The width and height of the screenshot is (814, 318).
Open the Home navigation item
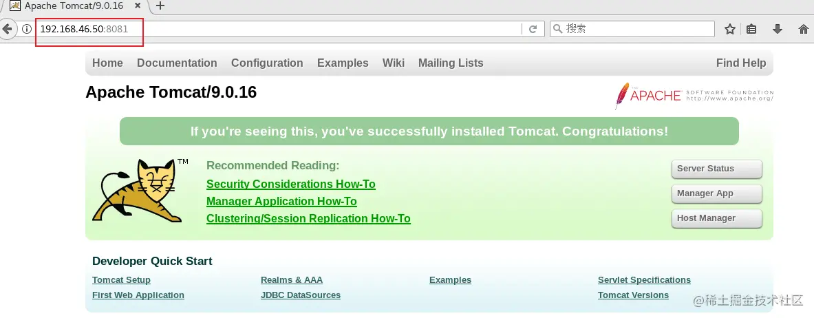coord(107,63)
